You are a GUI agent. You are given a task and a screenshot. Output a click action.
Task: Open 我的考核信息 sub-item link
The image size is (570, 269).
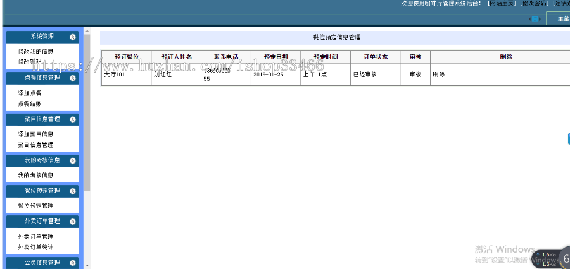[x=36, y=176]
